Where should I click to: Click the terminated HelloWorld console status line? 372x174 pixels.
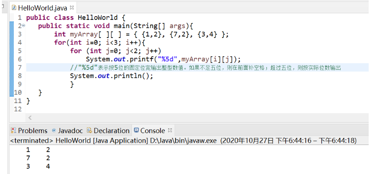[x=183, y=141]
